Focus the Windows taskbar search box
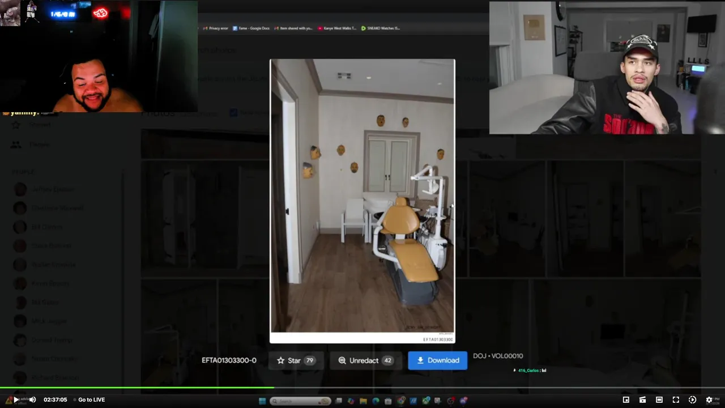Screen dimensions: 725x408 pyautogui.click(x=300, y=401)
